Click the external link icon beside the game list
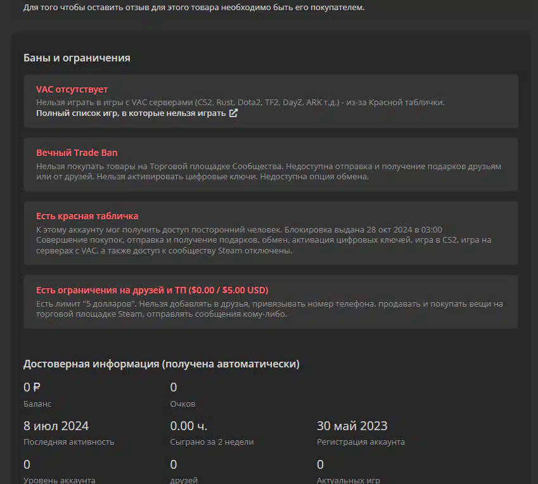The width and height of the screenshot is (538, 484). point(233,113)
